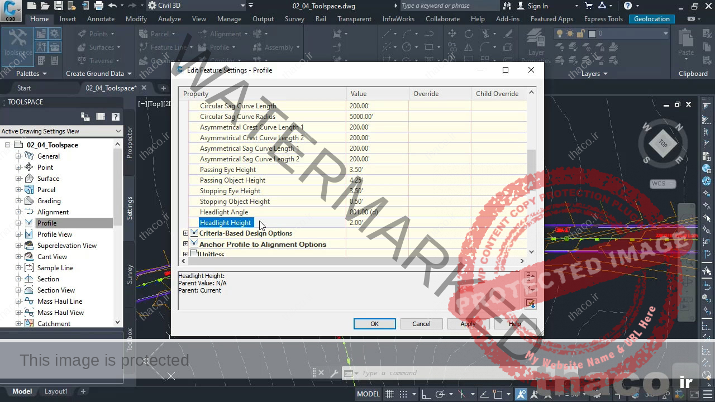Open the Layers panel dropdown

[x=595, y=74]
